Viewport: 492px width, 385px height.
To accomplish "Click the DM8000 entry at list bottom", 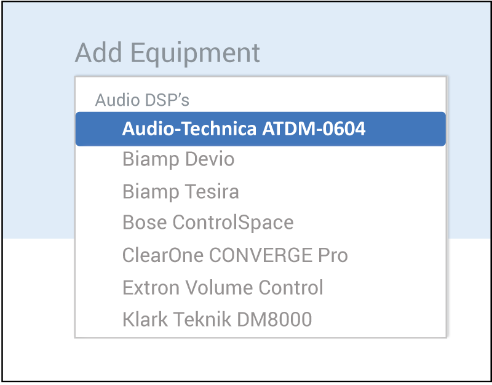I will click(217, 320).
